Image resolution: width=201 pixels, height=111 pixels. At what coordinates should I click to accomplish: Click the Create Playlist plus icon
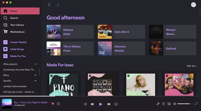coord(5,42)
